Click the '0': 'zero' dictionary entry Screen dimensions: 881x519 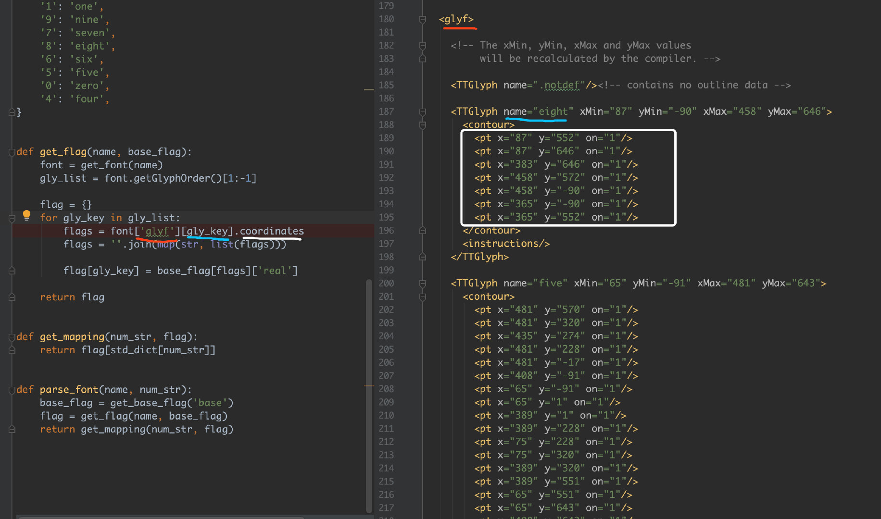tap(75, 86)
